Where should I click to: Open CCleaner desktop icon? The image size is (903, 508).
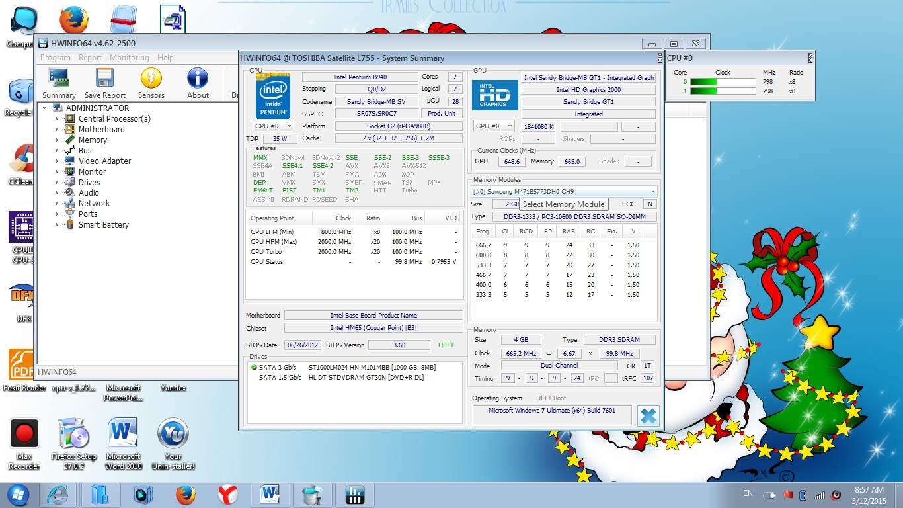[x=22, y=164]
